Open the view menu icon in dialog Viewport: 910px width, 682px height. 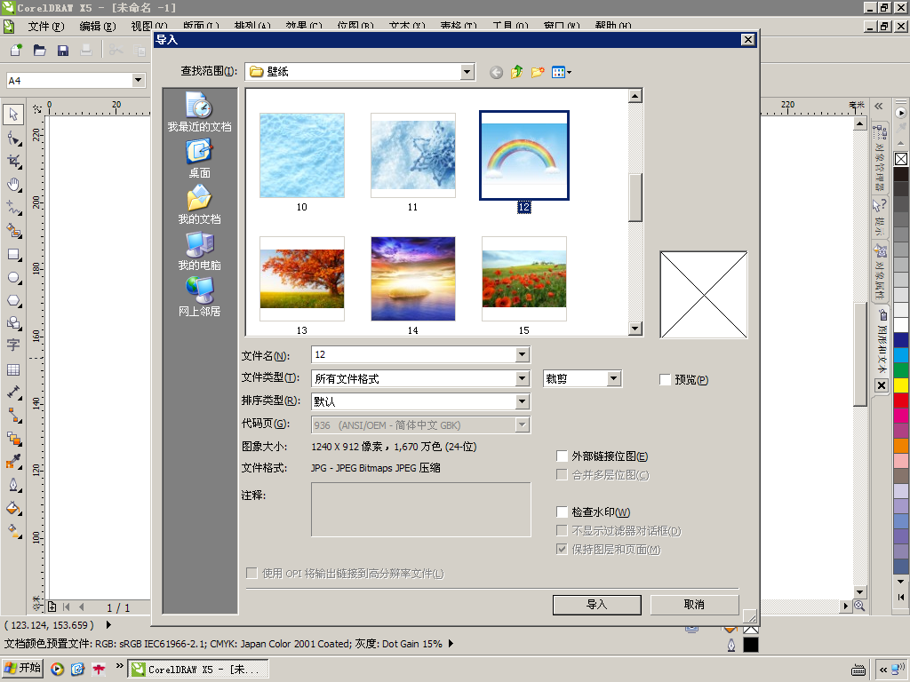tap(562, 72)
